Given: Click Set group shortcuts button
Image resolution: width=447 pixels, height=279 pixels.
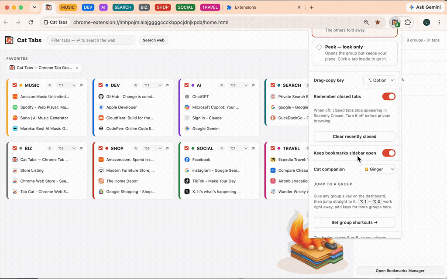Looking at the screenshot, I should point(354,222).
